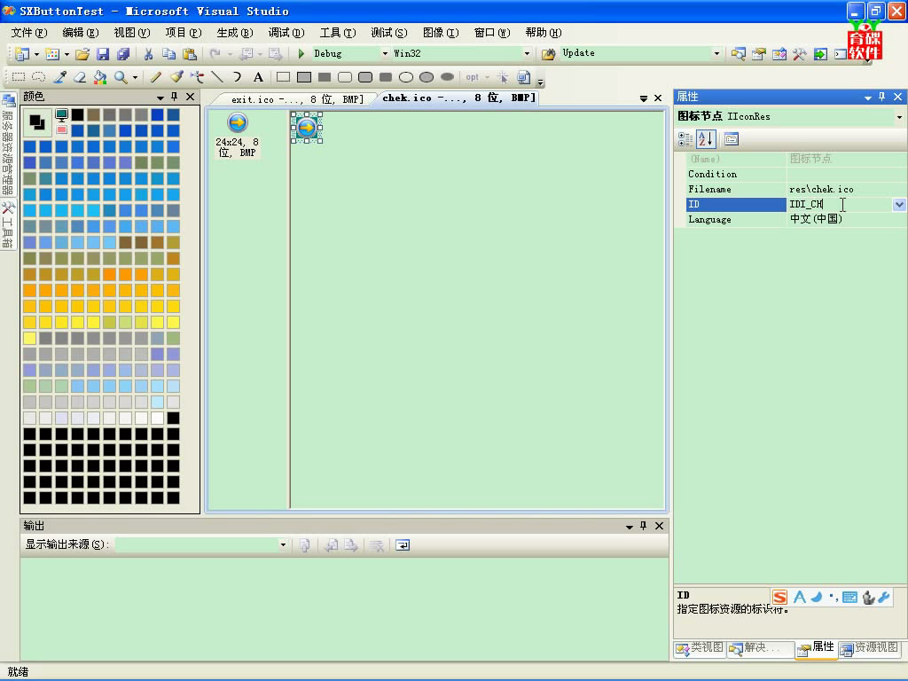Click Property Pages icon in Properties
This screenshot has height=681, width=908.
(732, 139)
